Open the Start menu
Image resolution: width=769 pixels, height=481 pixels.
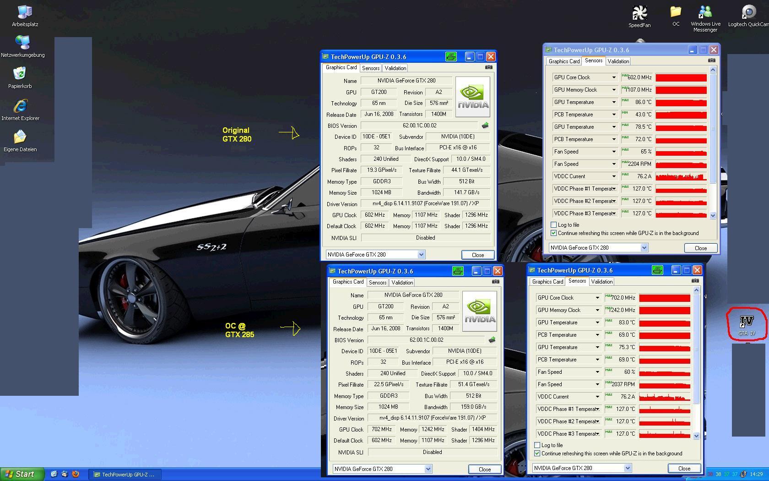(x=22, y=474)
